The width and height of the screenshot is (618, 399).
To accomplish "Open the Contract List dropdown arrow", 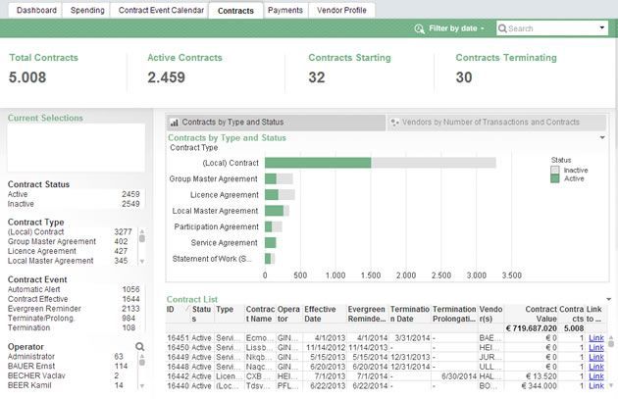I will click(609, 299).
